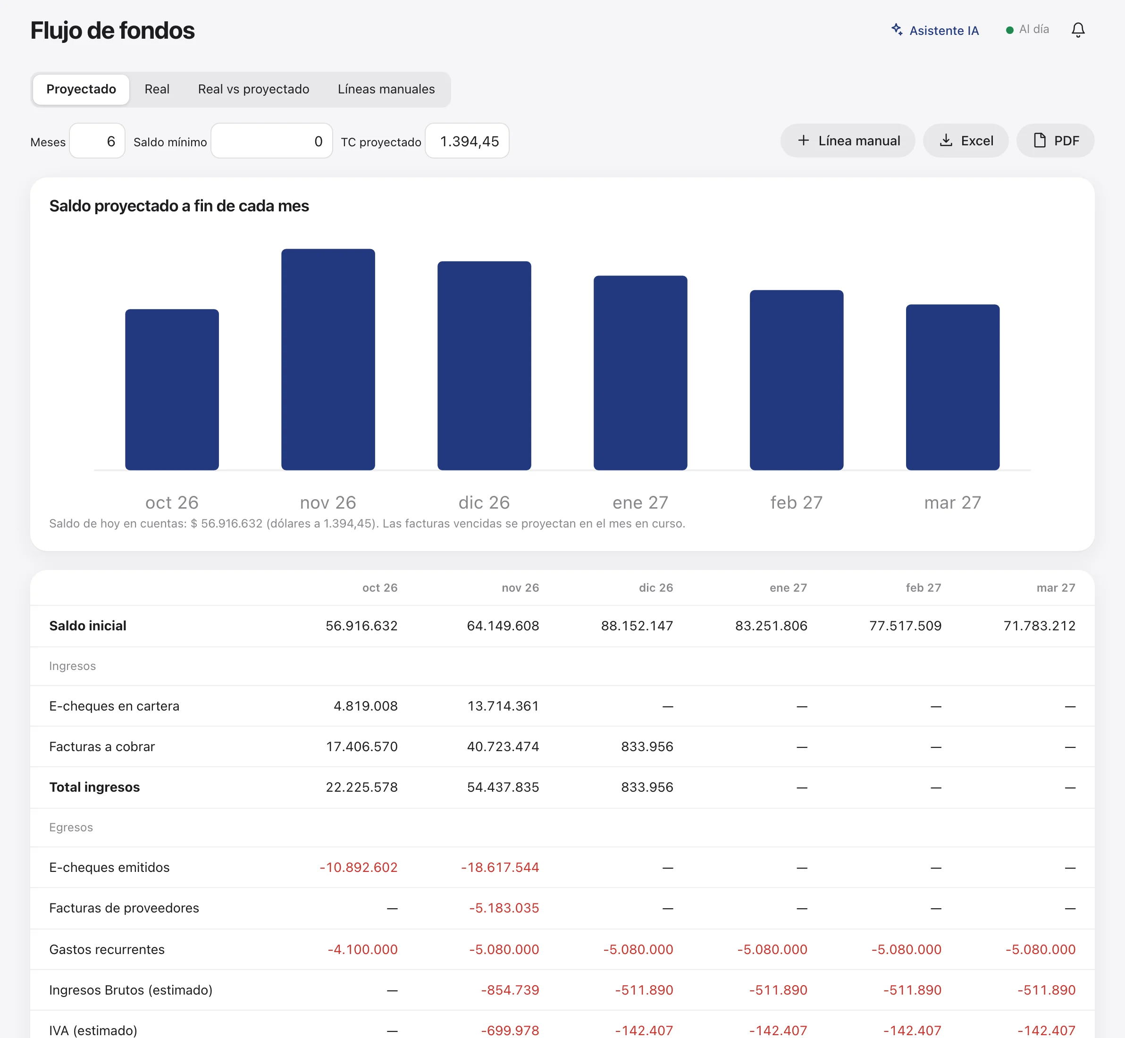Add a Línea manual

847,141
